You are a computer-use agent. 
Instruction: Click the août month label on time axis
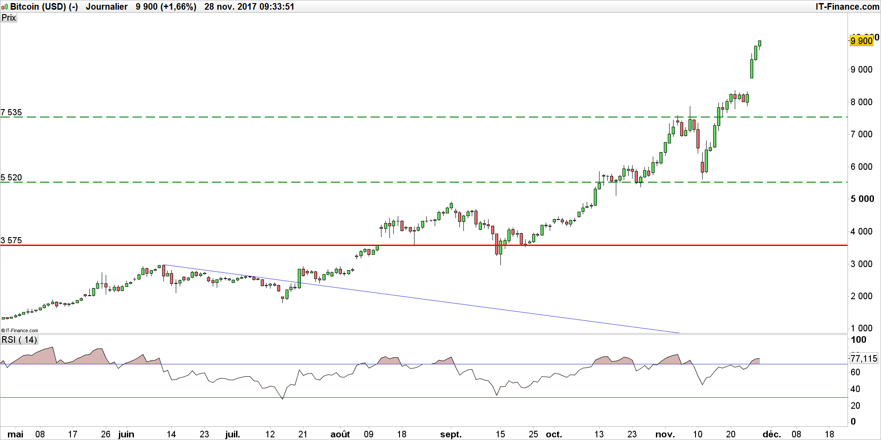(x=340, y=434)
